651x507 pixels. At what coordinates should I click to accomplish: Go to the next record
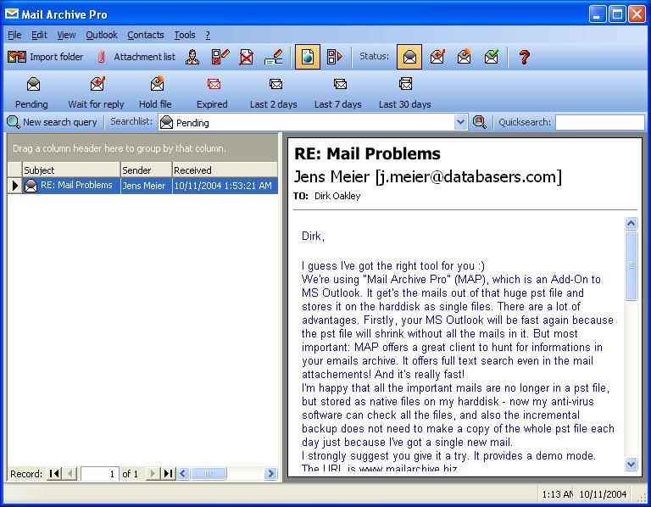click(153, 473)
